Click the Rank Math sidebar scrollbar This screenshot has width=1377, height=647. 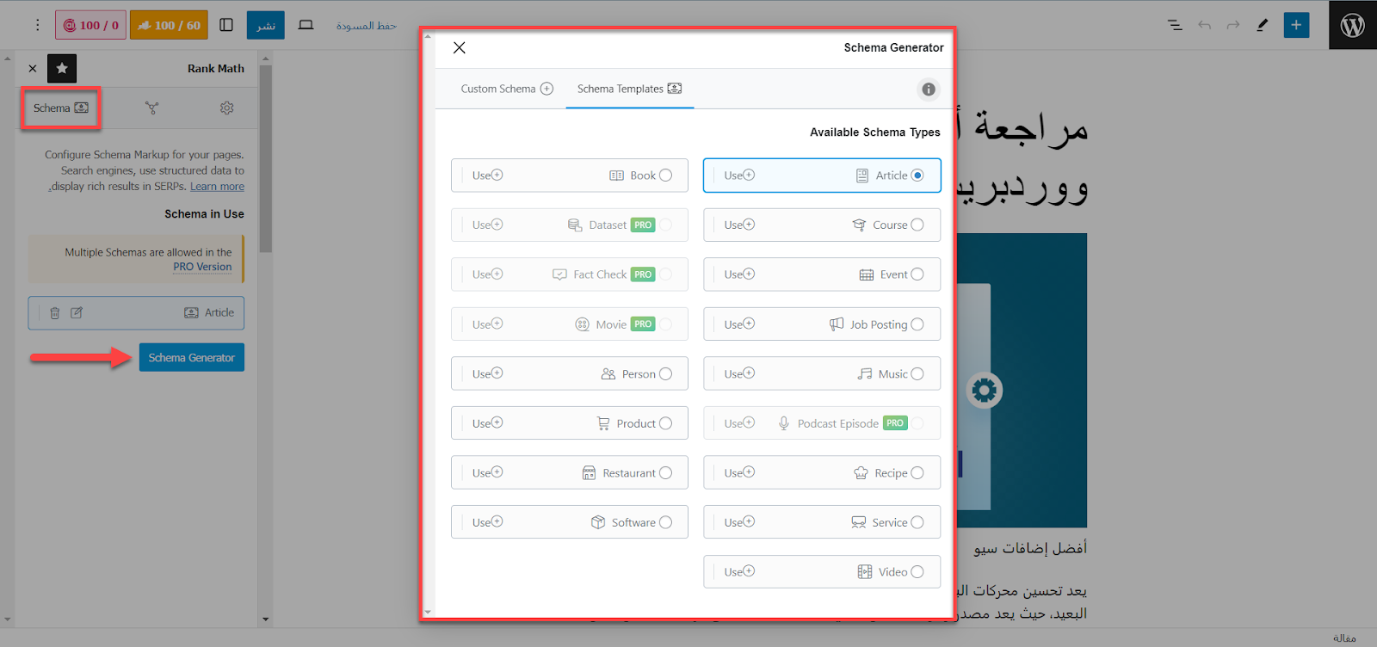point(266,159)
